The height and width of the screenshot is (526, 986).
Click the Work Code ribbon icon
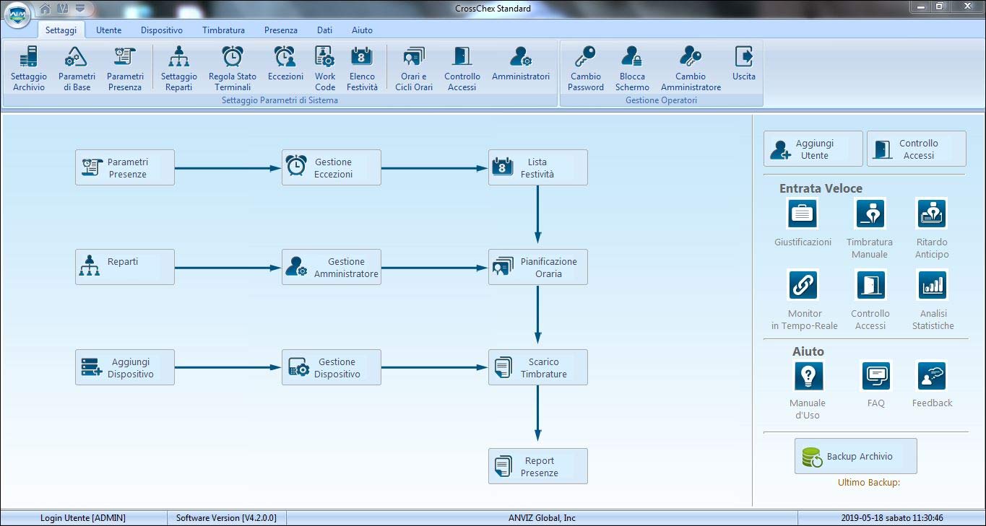pyautogui.click(x=325, y=58)
